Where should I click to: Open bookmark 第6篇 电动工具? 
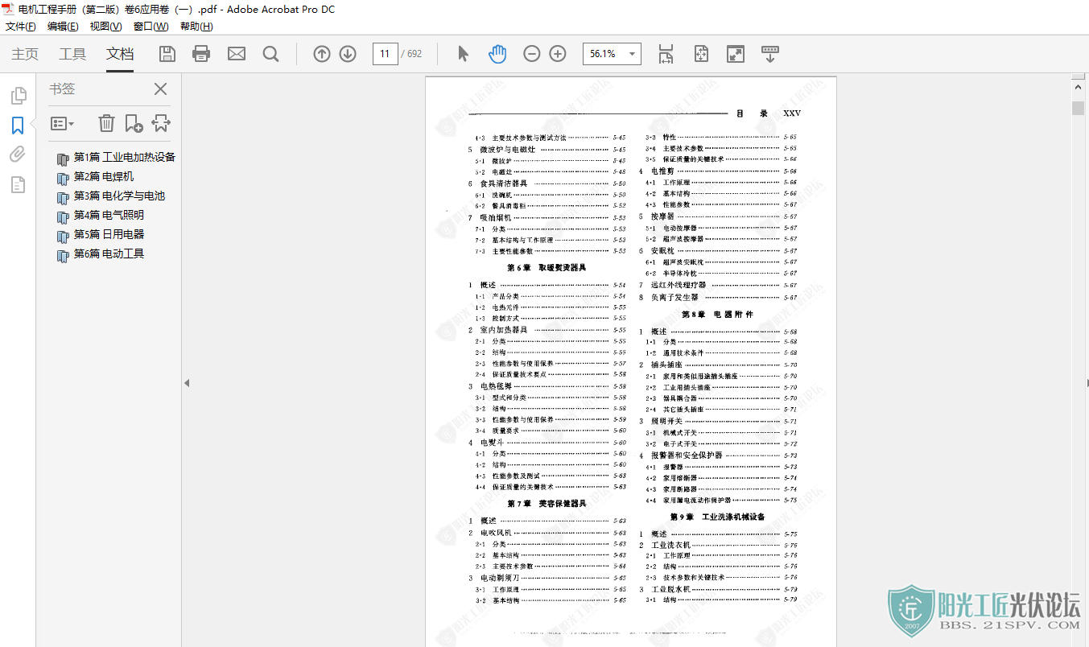click(109, 253)
